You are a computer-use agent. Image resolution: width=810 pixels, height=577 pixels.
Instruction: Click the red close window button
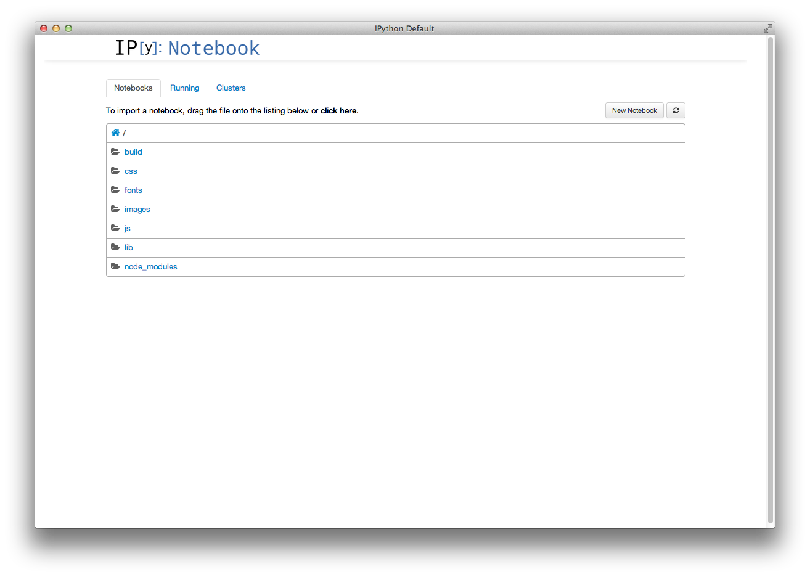coord(44,28)
